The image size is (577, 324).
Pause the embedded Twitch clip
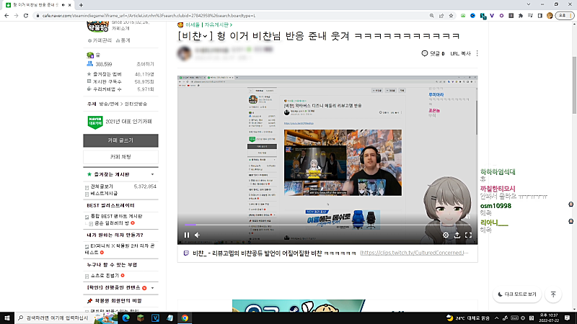[x=187, y=235]
